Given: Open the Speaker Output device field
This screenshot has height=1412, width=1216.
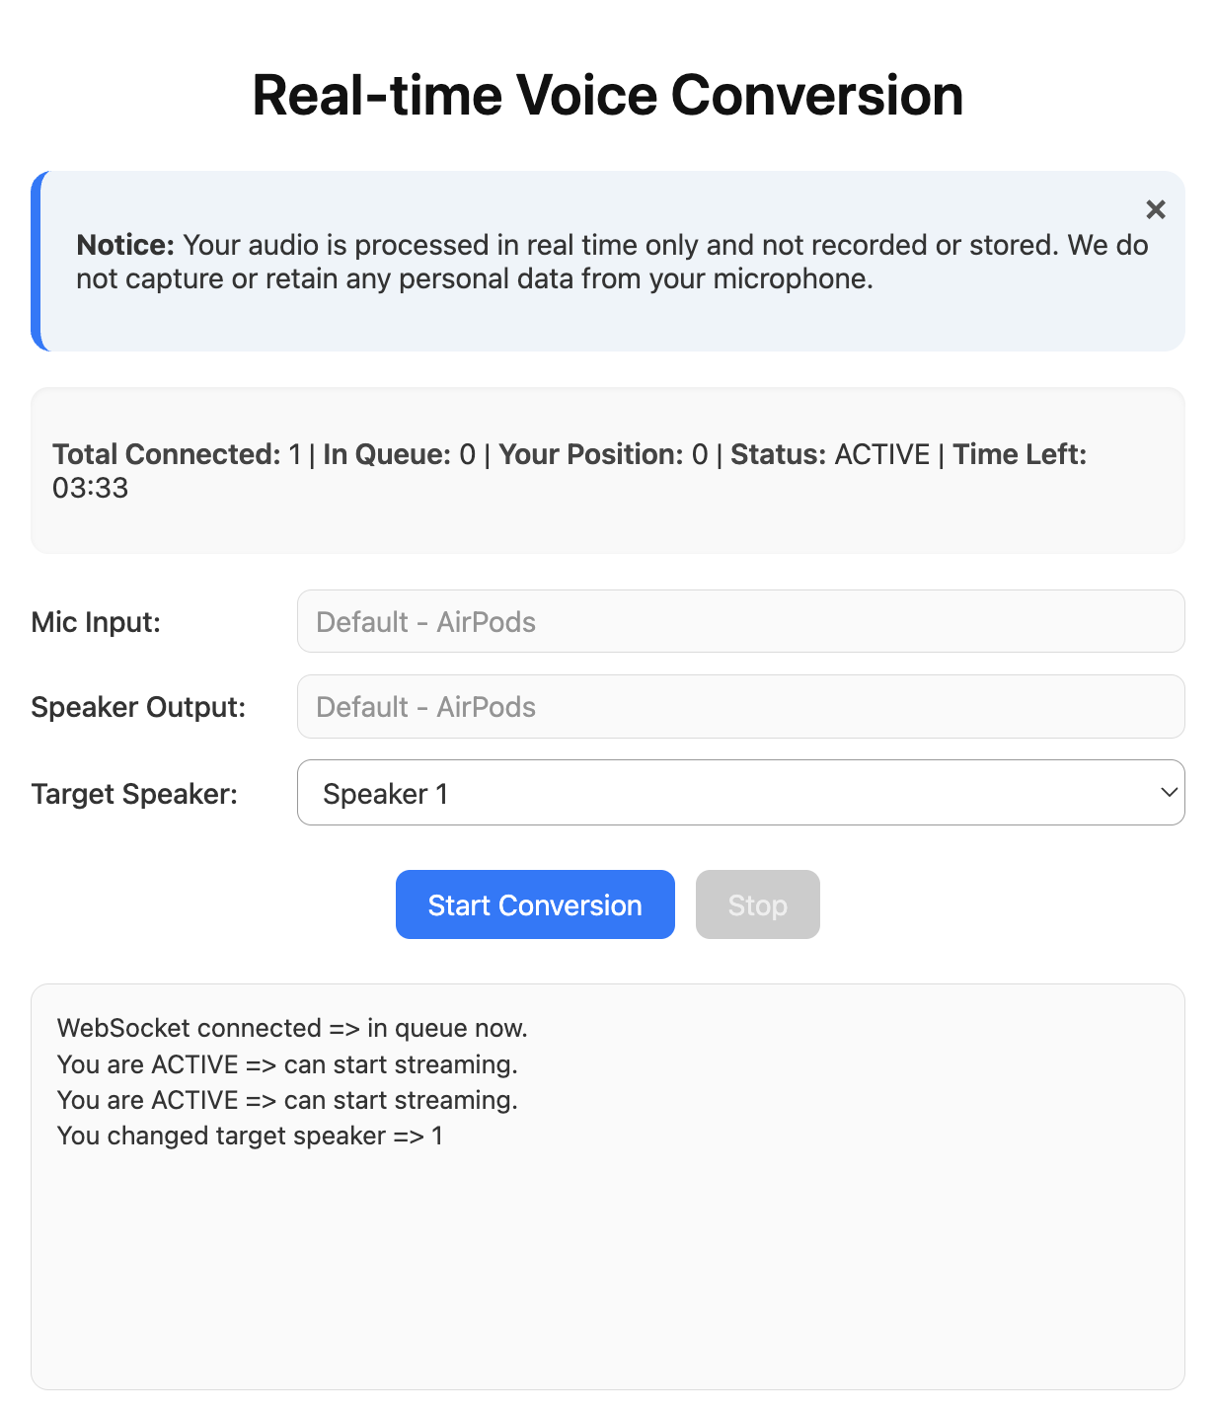Looking at the screenshot, I should tap(740, 707).
